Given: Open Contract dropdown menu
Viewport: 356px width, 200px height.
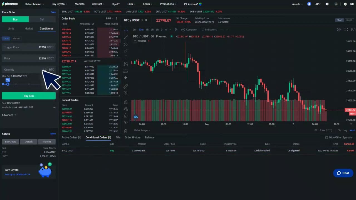Looking at the screenshot, I should (98, 4).
